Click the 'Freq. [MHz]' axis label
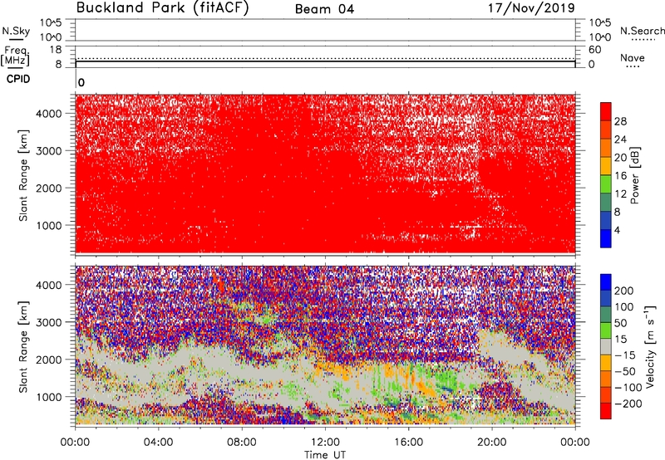 click(15, 56)
